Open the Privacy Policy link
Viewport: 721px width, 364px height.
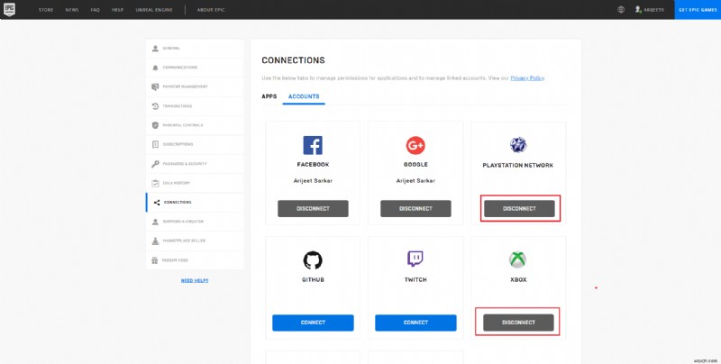527,78
